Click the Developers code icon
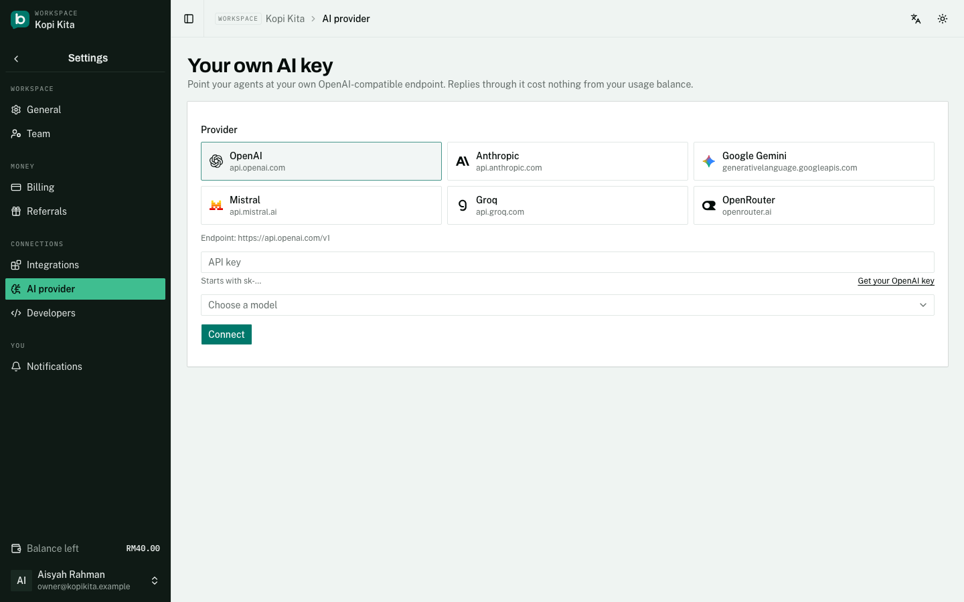Viewport: 964px width, 602px height. pos(16,313)
